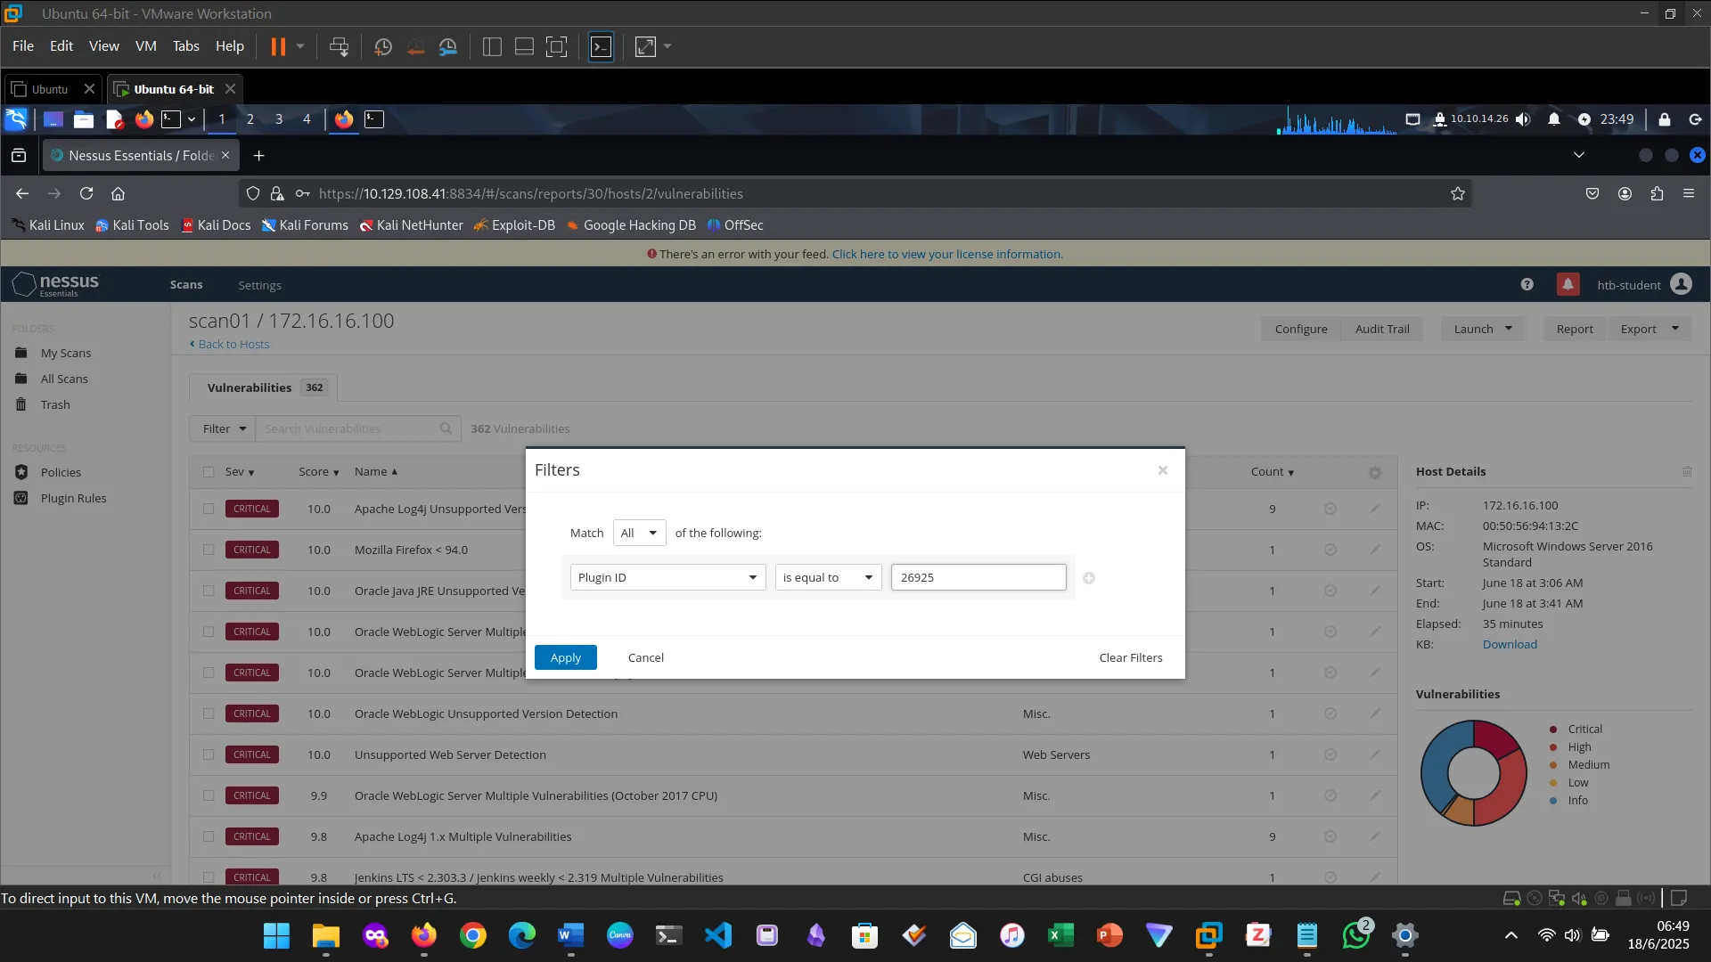Click the VMware pause VM icon

pyautogui.click(x=278, y=46)
